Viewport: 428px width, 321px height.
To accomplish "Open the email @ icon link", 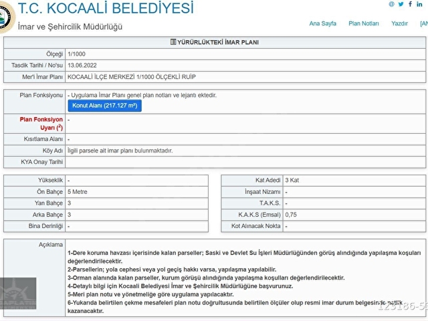I will point(391,4).
